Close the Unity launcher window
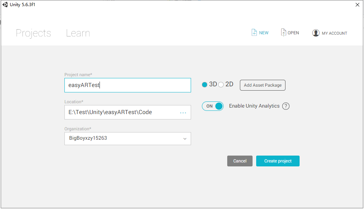Screen dimensions: 364x209 pos(357,5)
